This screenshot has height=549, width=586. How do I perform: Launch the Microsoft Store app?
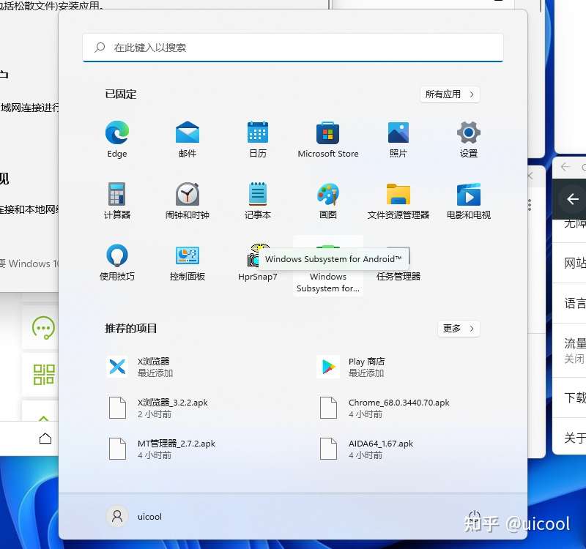click(327, 139)
